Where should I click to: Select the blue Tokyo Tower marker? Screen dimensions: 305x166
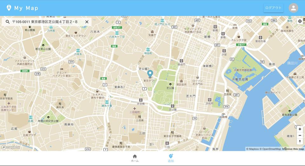point(150,74)
